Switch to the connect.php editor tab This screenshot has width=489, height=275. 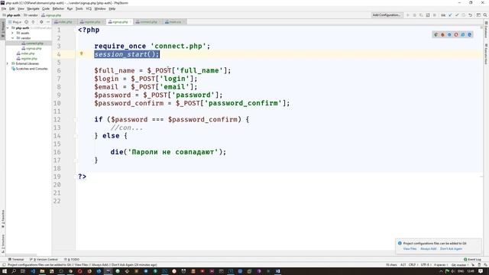pyautogui.click(x=147, y=22)
